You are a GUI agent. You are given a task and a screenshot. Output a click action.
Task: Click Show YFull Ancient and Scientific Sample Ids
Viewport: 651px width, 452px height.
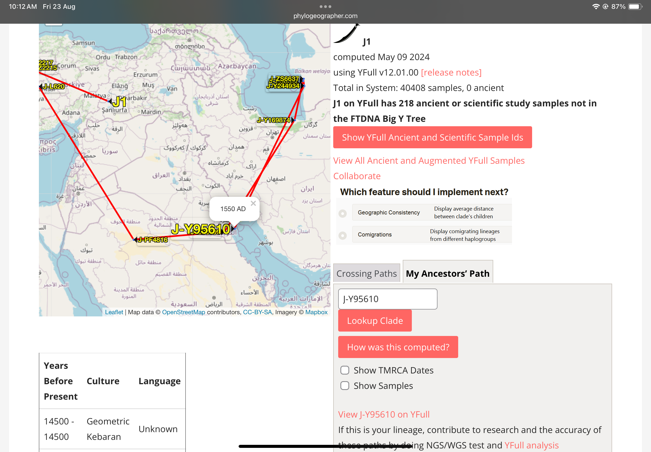click(x=432, y=137)
